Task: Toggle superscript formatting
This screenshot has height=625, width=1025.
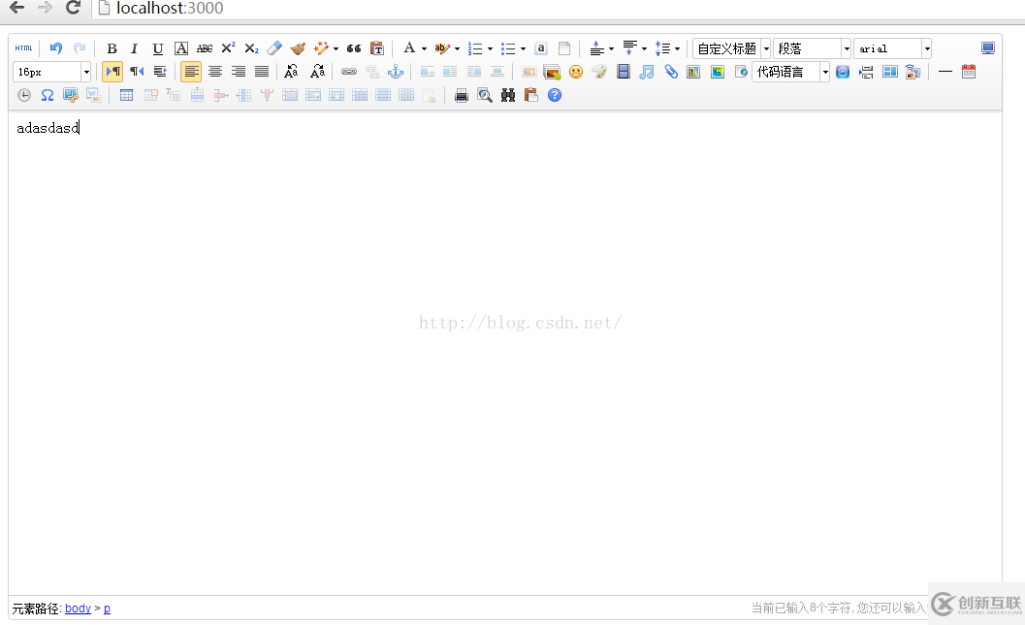Action: (228, 48)
